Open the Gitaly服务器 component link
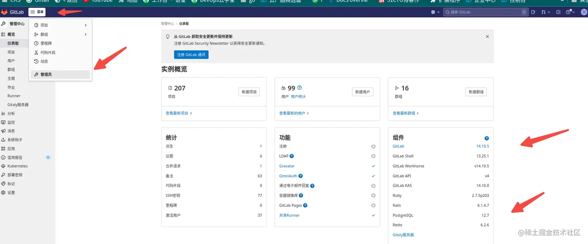This screenshot has width=588, height=244. coord(403,235)
